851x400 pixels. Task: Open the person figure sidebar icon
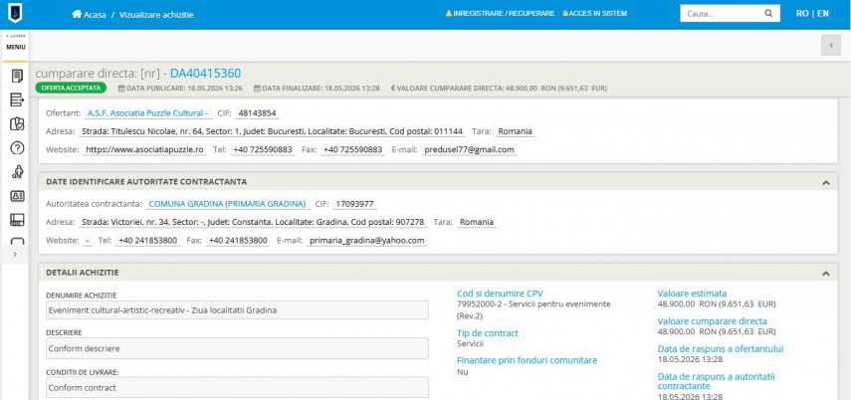click(x=17, y=172)
